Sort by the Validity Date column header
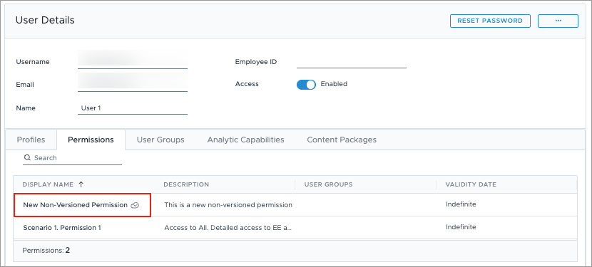Screen dimensions: 592x267 471,184
